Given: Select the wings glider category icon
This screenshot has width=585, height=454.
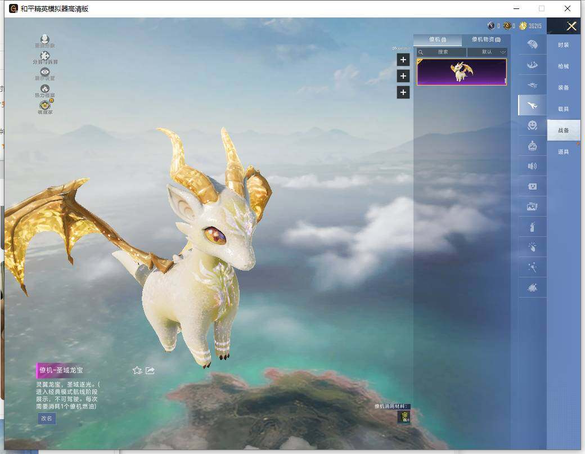Looking at the screenshot, I should (x=532, y=65).
